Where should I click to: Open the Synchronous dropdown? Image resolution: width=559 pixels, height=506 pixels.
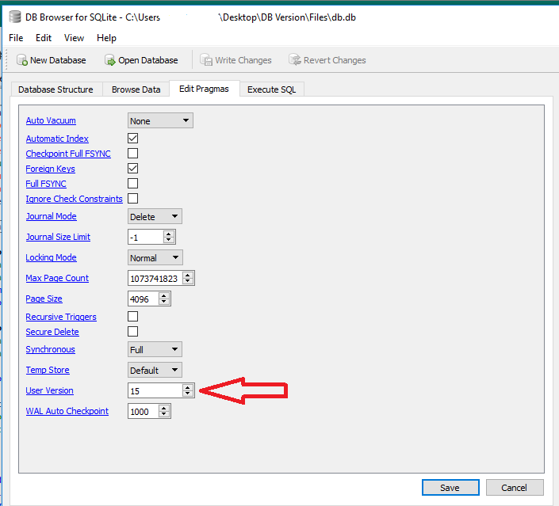[155, 349]
